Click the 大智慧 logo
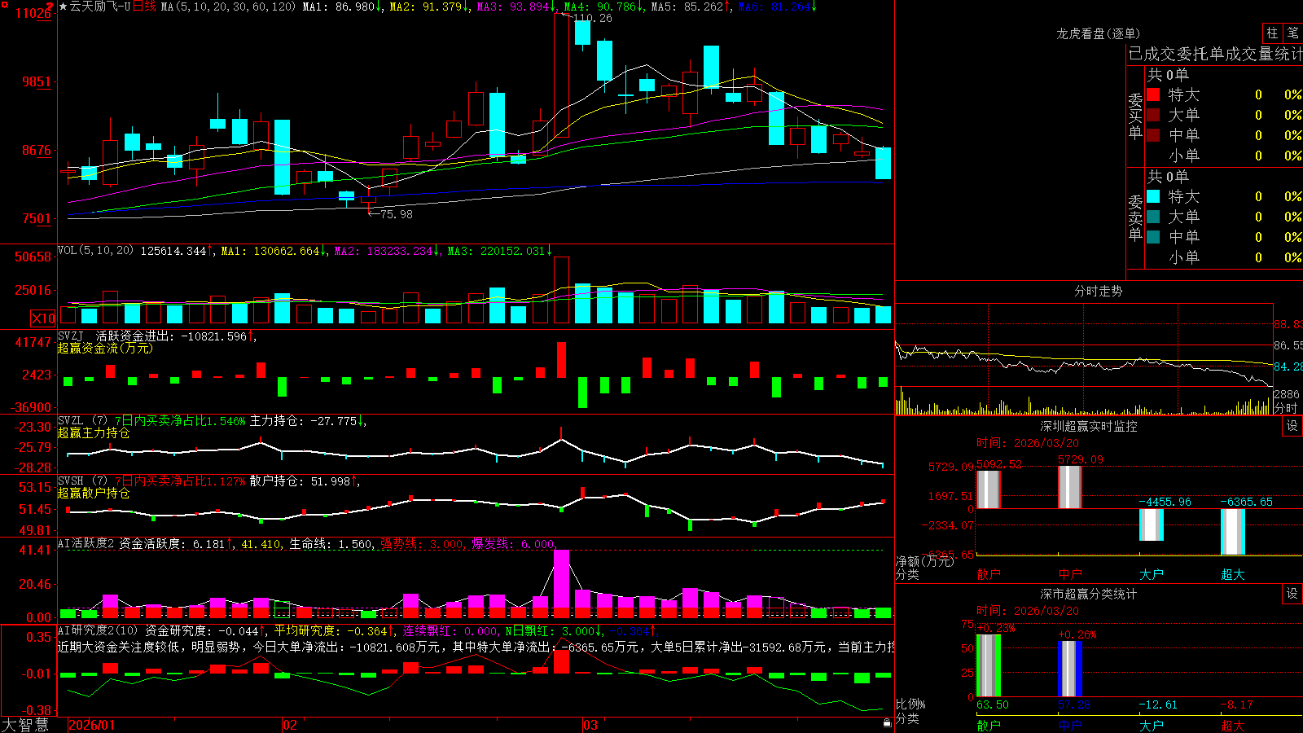 (25, 725)
